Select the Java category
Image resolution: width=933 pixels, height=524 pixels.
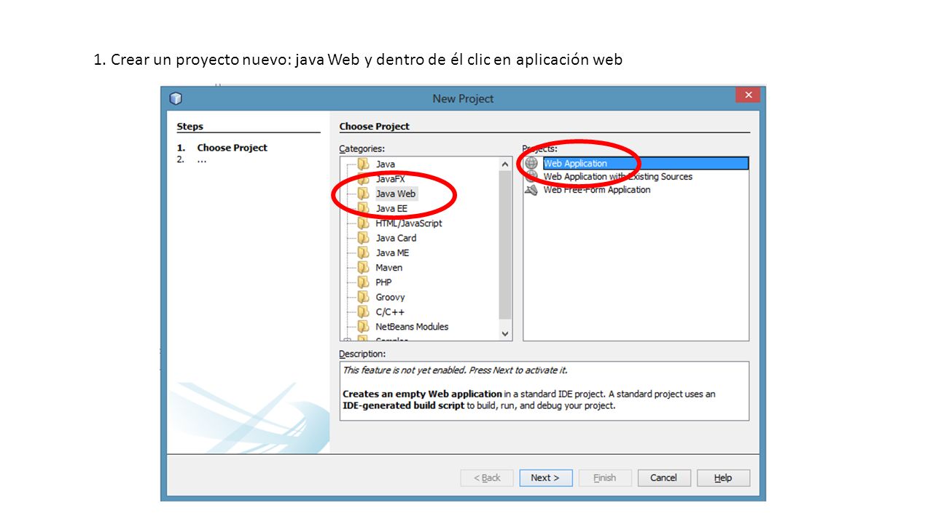click(x=385, y=164)
